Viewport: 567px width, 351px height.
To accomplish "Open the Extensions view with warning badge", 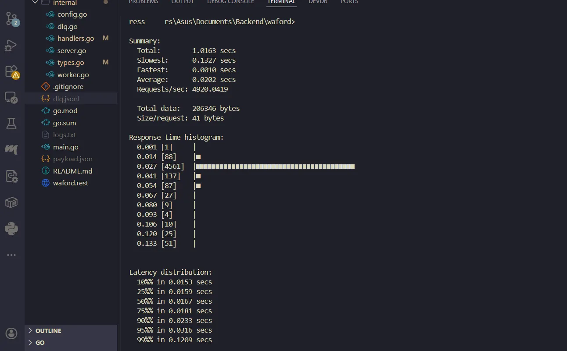I will [x=11, y=71].
